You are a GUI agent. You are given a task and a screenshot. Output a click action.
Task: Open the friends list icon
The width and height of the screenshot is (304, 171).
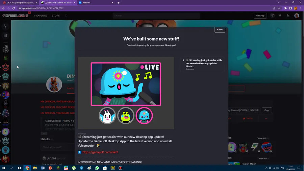(x=288, y=16)
